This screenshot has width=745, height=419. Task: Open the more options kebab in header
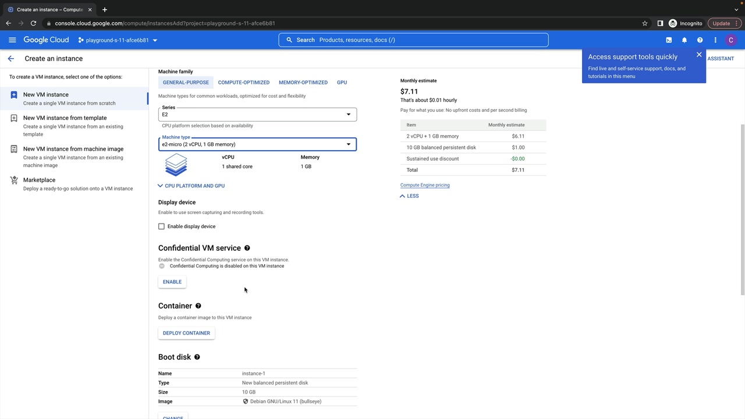(x=715, y=40)
